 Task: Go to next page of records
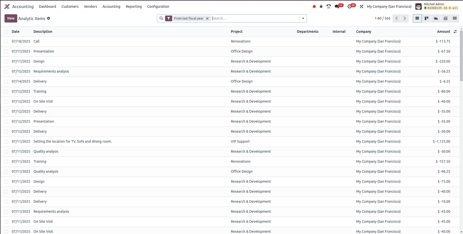[x=404, y=18]
